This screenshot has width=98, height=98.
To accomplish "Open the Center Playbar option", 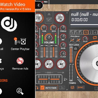I will (20, 44).
